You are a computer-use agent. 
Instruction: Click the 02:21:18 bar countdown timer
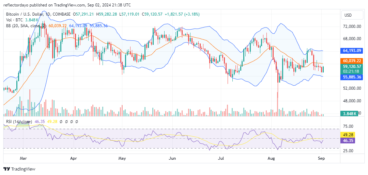tap(352, 71)
